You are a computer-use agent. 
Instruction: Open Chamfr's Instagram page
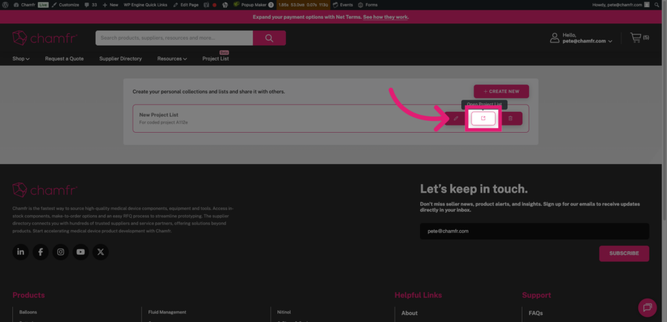(61, 252)
